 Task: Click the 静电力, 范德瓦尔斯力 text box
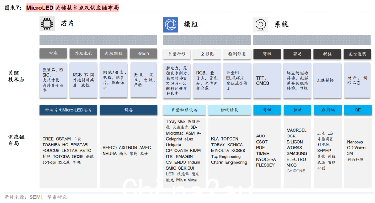pyautogui.click(x=177, y=81)
